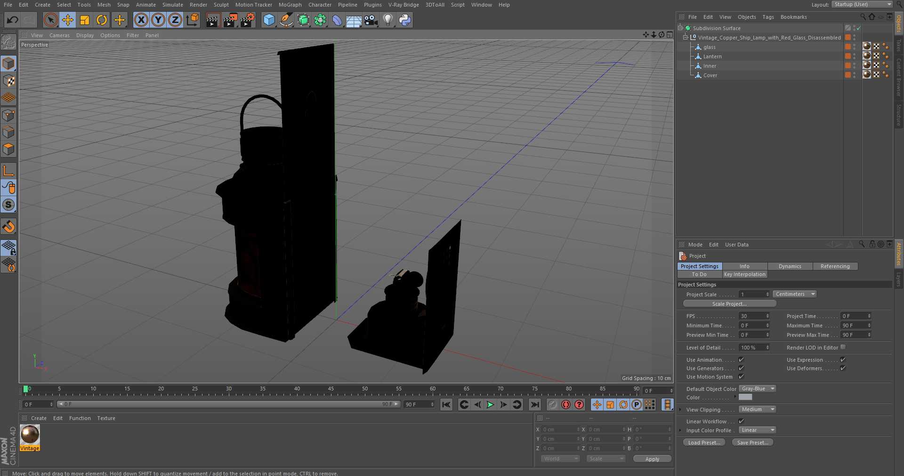Switch to Polygons mode

[x=8, y=150]
